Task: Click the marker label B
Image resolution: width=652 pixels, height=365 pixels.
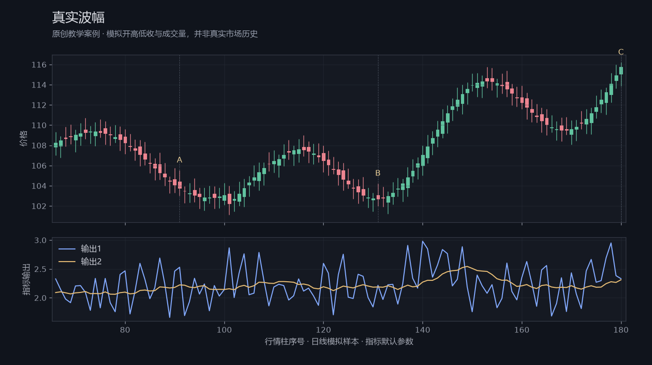Action: point(378,173)
